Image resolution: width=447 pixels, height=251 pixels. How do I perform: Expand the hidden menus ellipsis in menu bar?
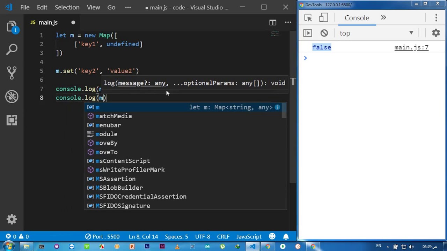point(128,7)
